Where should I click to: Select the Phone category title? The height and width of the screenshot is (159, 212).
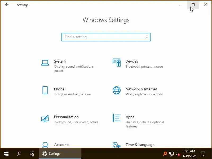pos(59,89)
